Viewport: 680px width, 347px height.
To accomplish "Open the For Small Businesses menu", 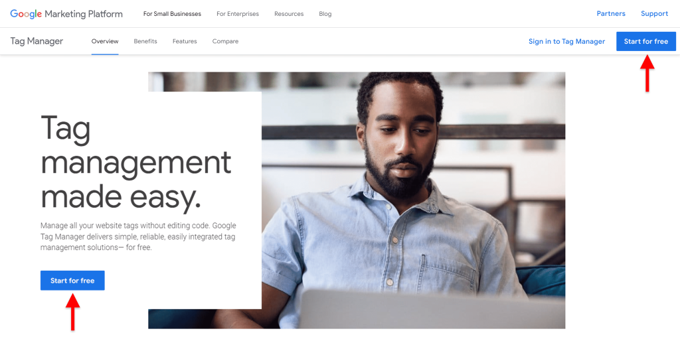I will click(172, 14).
